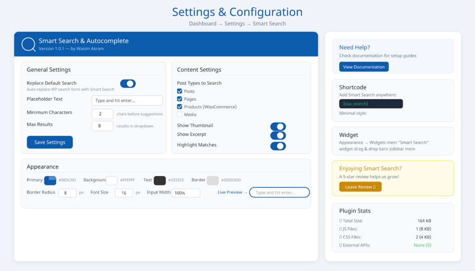Click the Save Settings button

pyautogui.click(x=50, y=142)
